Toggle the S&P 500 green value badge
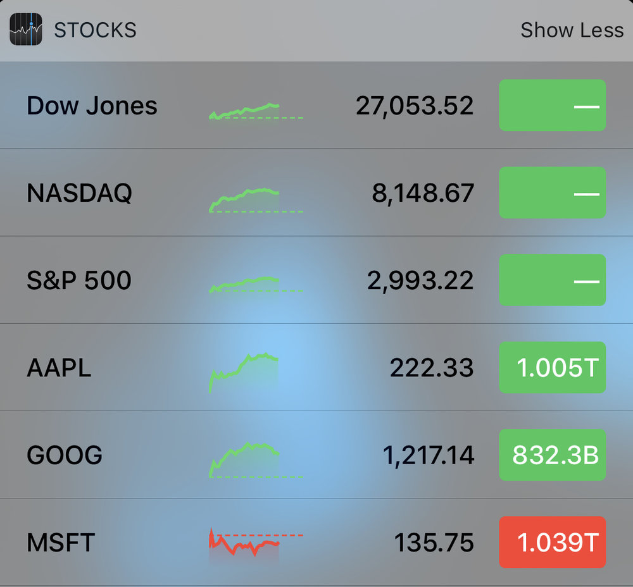Viewport: 633px width, 587px height. pyautogui.click(x=552, y=280)
